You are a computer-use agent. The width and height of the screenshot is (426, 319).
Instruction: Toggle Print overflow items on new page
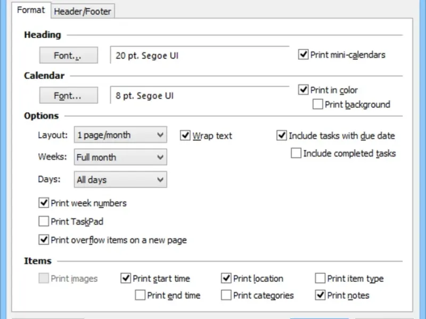point(44,240)
